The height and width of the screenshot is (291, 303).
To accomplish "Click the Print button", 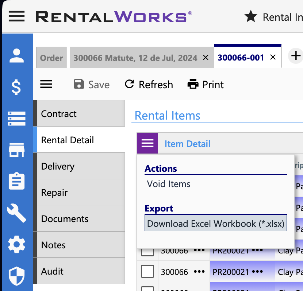I will click(x=206, y=85).
